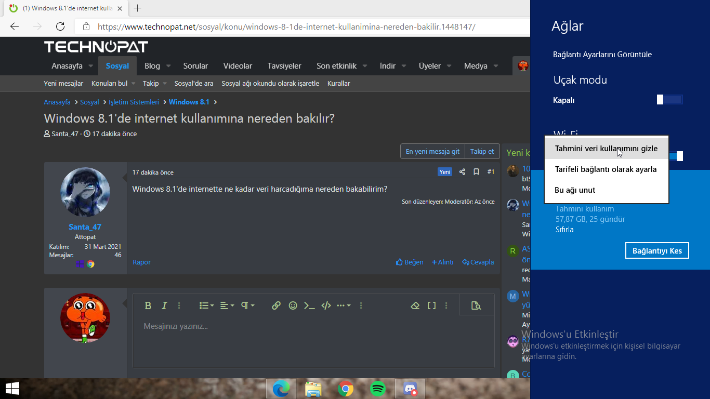The height and width of the screenshot is (399, 710).
Task: Click the Takip et button
Action: pos(482,151)
